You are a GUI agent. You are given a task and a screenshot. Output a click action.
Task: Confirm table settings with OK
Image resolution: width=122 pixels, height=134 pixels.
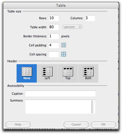[x=103, y=124]
